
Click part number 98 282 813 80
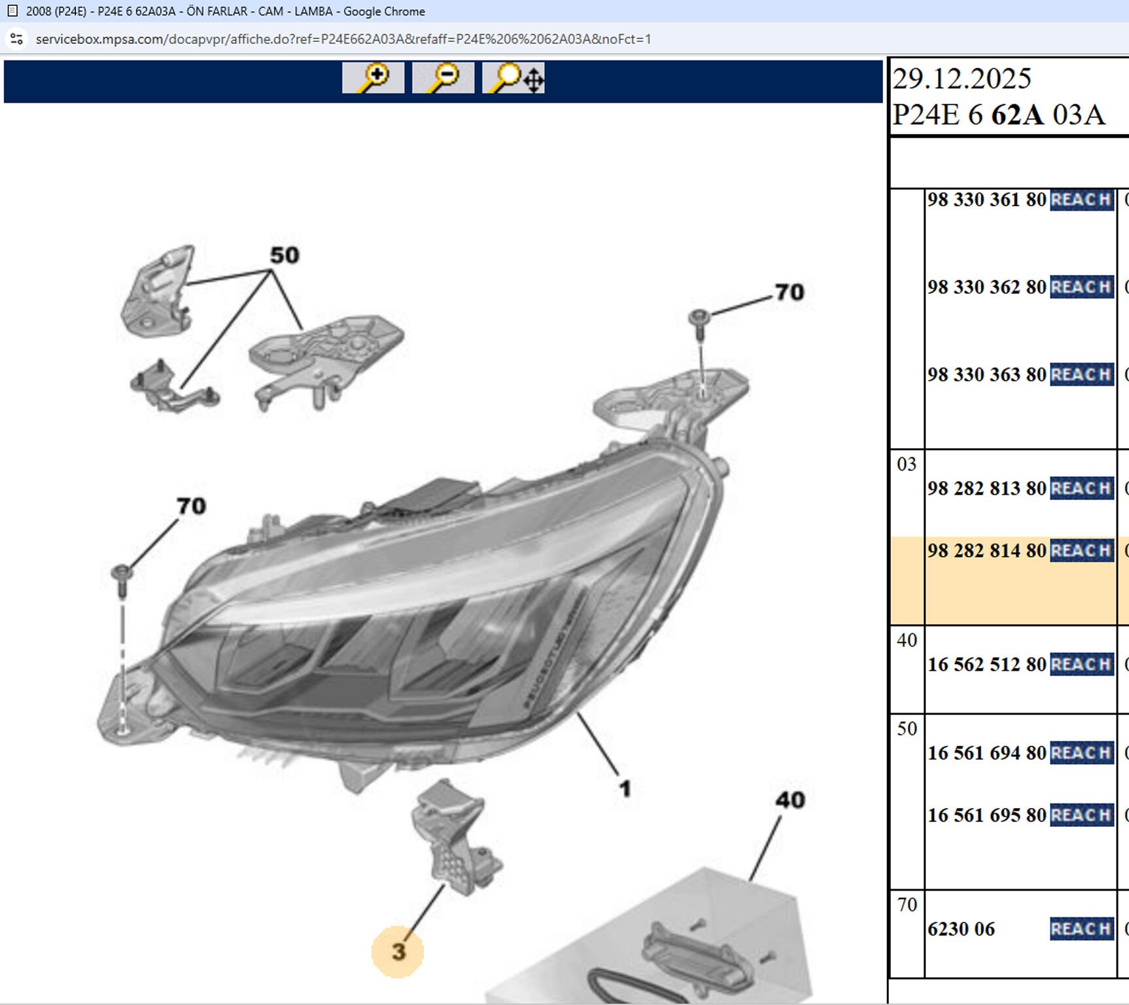click(986, 489)
